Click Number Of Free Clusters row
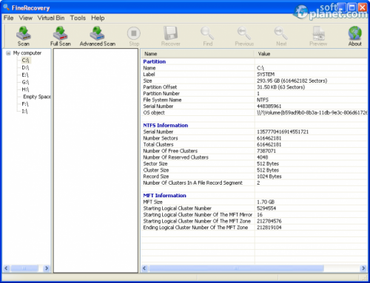 pos(254,151)
